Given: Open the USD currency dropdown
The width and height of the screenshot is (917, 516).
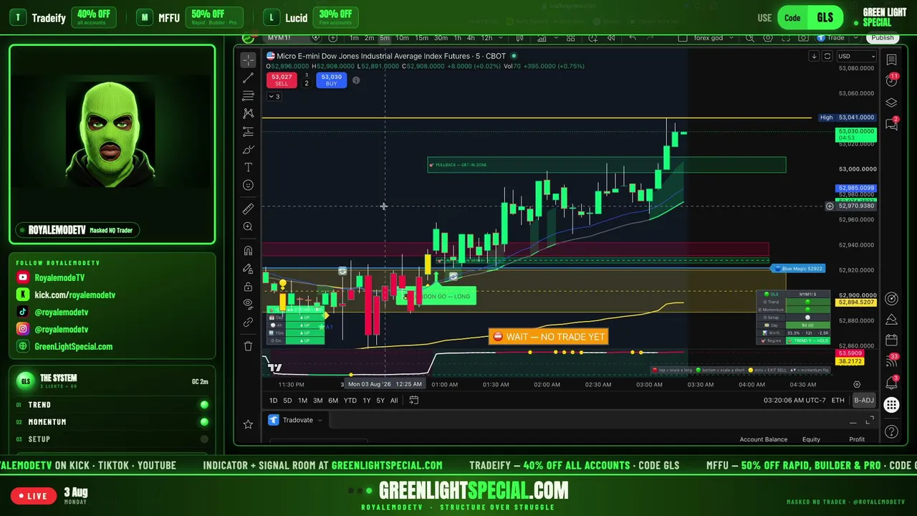Looking at the screenshot, I should [x=857, y=56].
